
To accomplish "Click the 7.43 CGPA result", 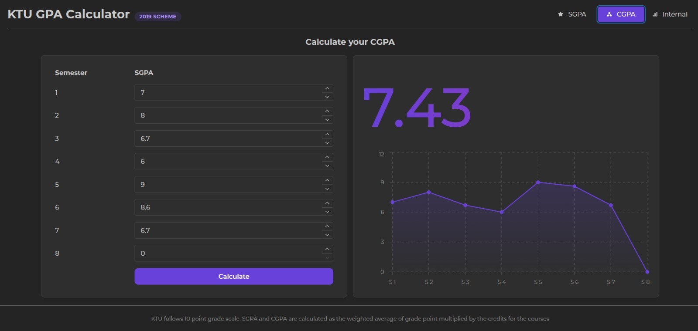I will pos(417,108).
